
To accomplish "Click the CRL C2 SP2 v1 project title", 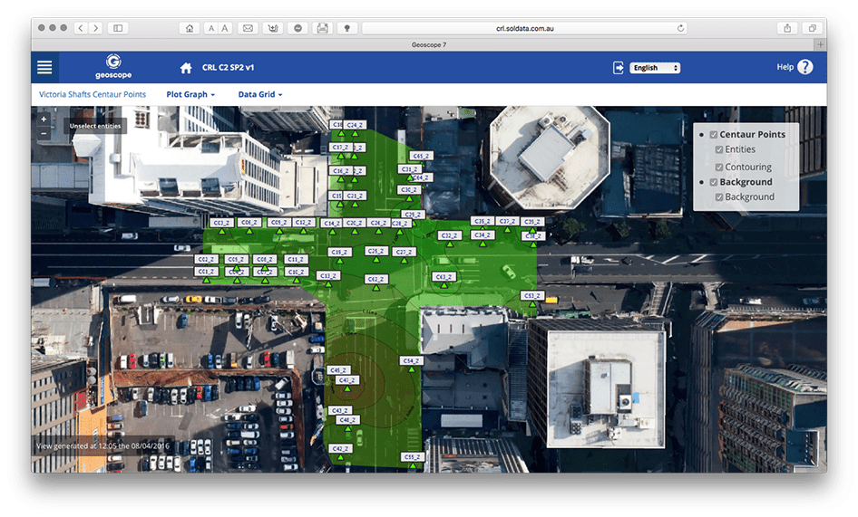I will point(228,68).
